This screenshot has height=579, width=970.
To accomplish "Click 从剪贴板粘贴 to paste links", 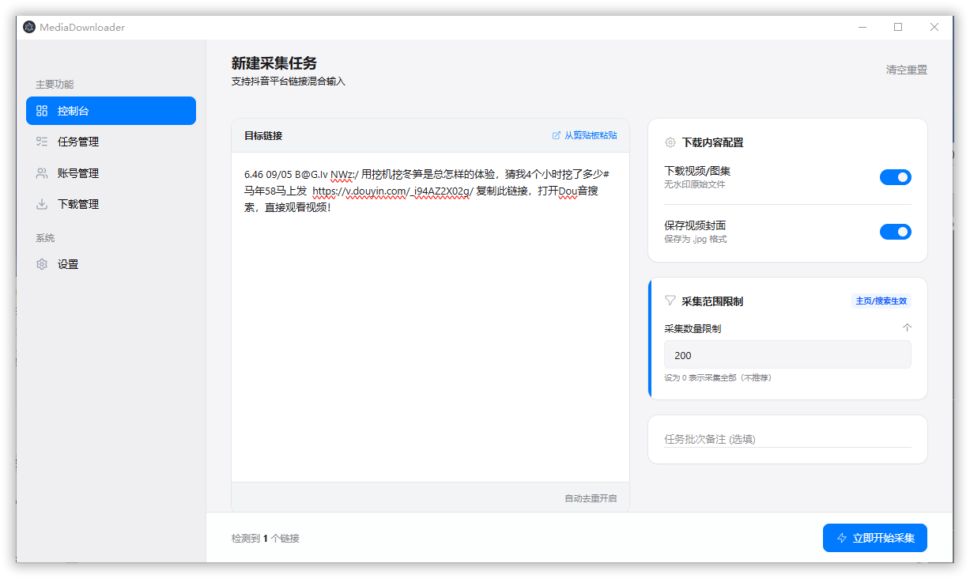I will click(585, 135).
